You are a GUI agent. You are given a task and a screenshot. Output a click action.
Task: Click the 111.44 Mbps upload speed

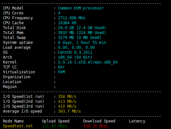pos(54,126)
